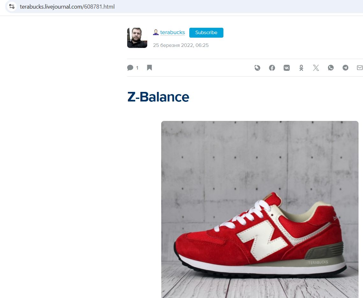Viewport: 363px width, 298px height.
Task: Open the comments speech bubble icon
Action: click(x=130, y=68)
